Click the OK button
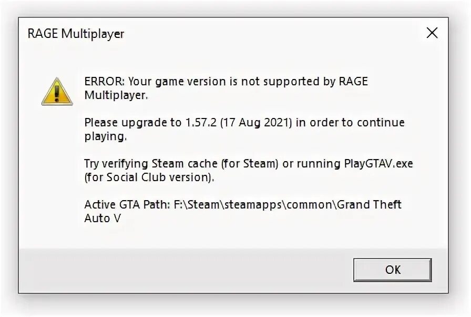 click(x=392, y=270)
